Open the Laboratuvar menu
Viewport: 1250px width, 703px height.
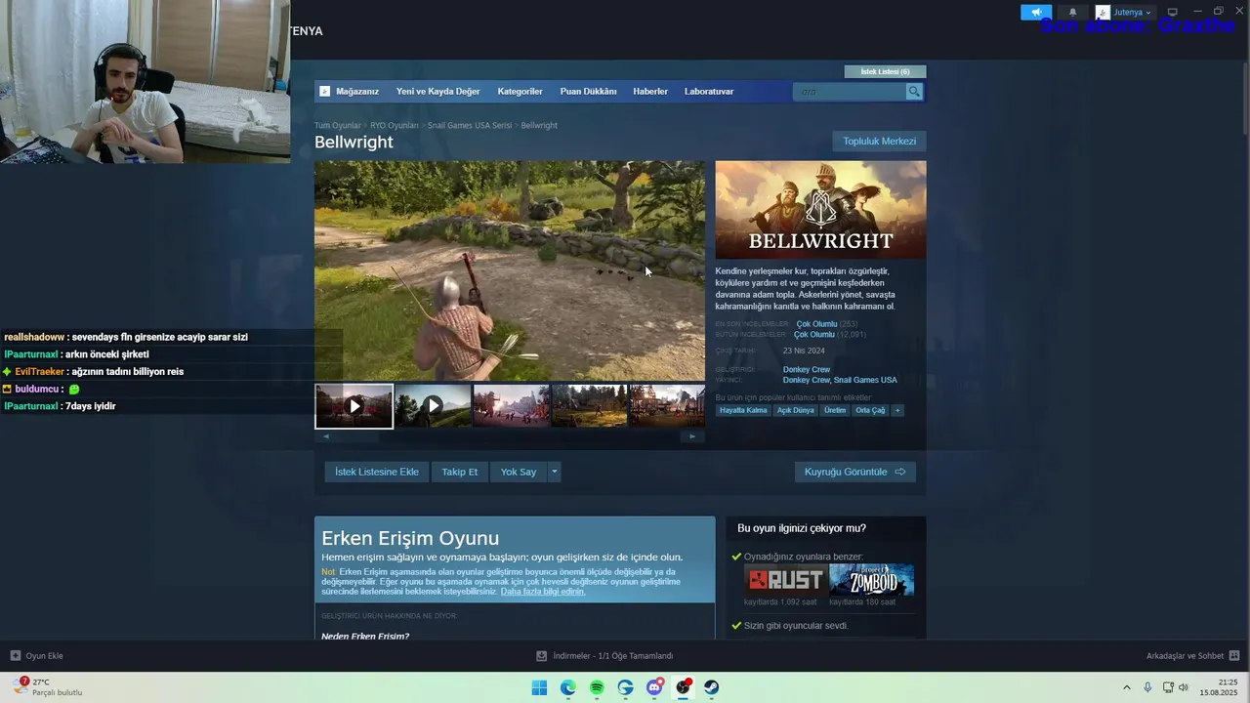coord(709,92)
